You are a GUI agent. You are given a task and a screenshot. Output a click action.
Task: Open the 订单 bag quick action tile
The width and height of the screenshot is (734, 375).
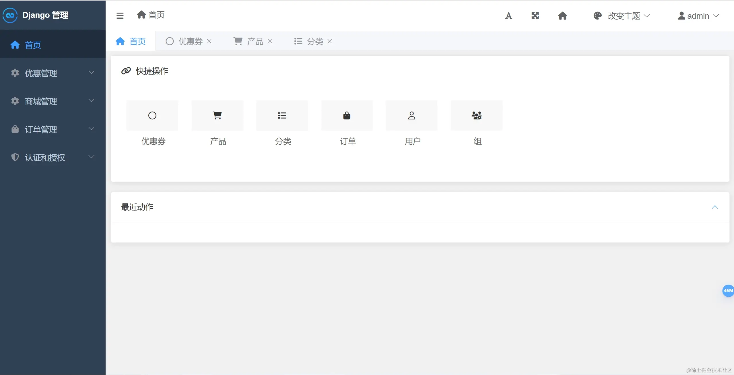point(347,116)
